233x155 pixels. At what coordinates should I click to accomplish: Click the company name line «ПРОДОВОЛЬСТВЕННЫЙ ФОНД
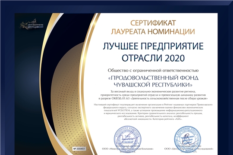point(153,78)
